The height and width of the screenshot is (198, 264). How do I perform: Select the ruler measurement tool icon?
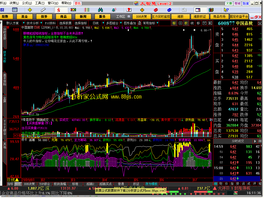pos(43,10)
